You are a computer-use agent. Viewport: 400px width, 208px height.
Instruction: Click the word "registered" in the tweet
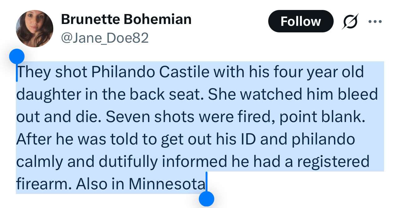pyautogui.click(x=339, y=162)
